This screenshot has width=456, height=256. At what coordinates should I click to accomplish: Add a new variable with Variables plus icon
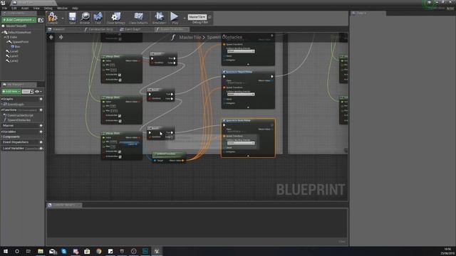[41, 132]
